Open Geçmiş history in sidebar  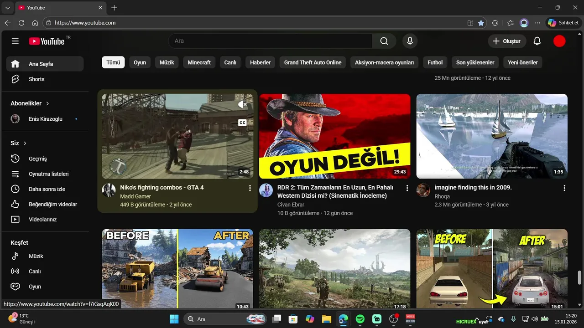tap(45, 159)
